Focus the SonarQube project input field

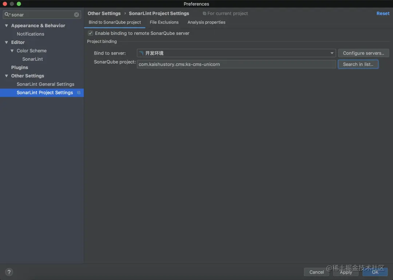(236, 64)
